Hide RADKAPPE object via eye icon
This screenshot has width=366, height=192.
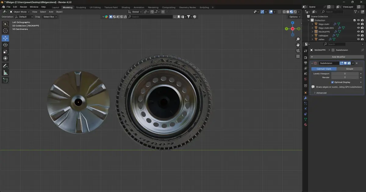(x=358, y=32)
